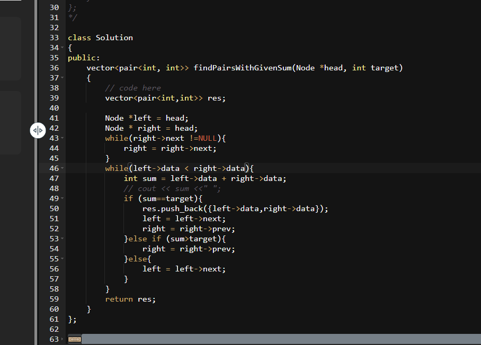Collapse code fold arrow at line 34
481x345 pixels.
coord(63,48)
